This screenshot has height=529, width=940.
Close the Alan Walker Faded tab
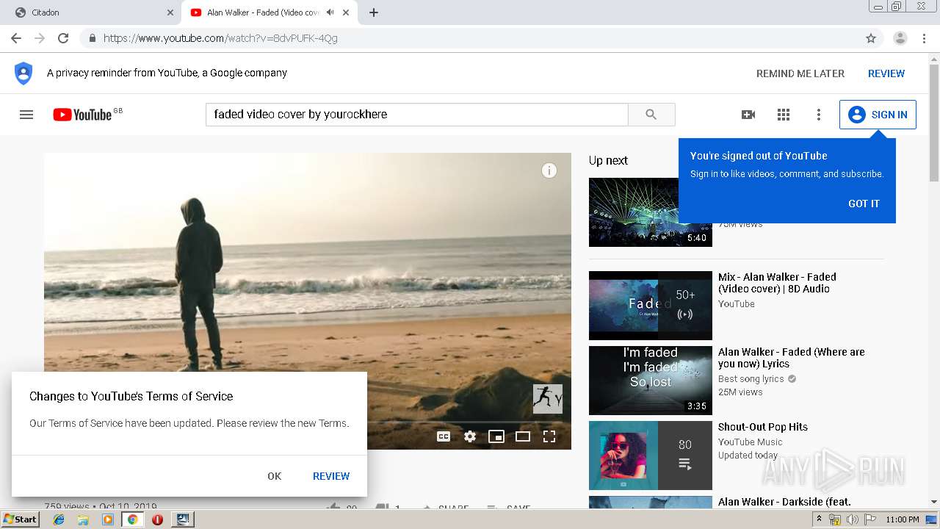(346, 12)
